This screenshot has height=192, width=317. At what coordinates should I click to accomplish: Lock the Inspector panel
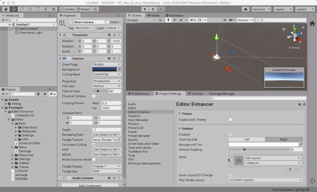[x=118, y=15]
